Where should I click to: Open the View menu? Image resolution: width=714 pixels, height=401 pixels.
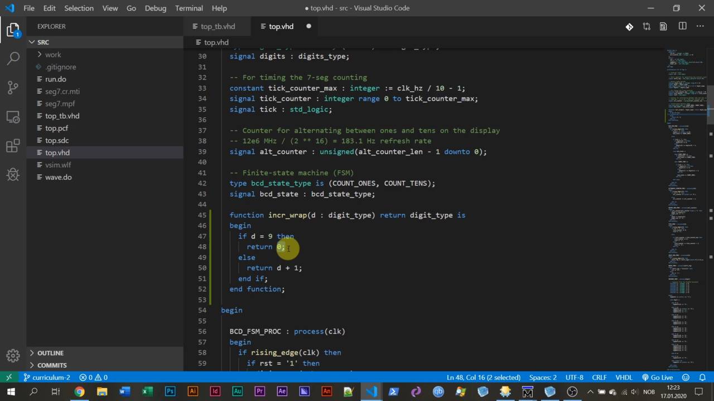110,8
